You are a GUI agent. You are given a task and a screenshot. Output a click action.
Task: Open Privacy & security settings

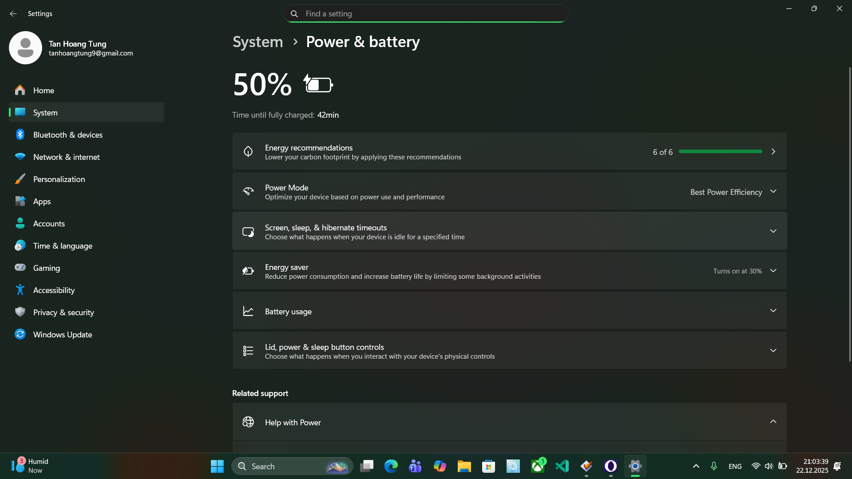pyautogui.click(x=86, y=312)
